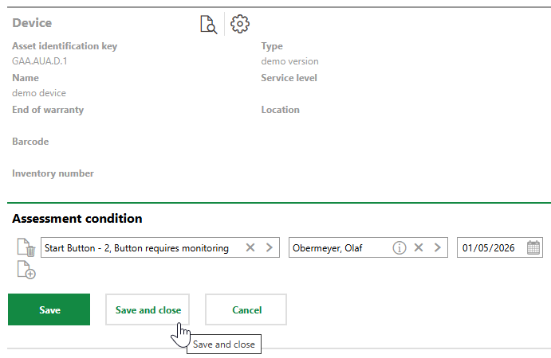Focus the Obermeyer, Olaf person field
The image size is (551, 358).
click(339, 248)
